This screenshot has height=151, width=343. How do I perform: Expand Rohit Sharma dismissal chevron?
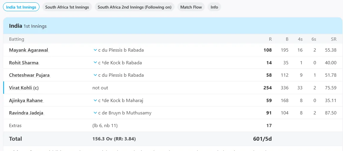95,63
